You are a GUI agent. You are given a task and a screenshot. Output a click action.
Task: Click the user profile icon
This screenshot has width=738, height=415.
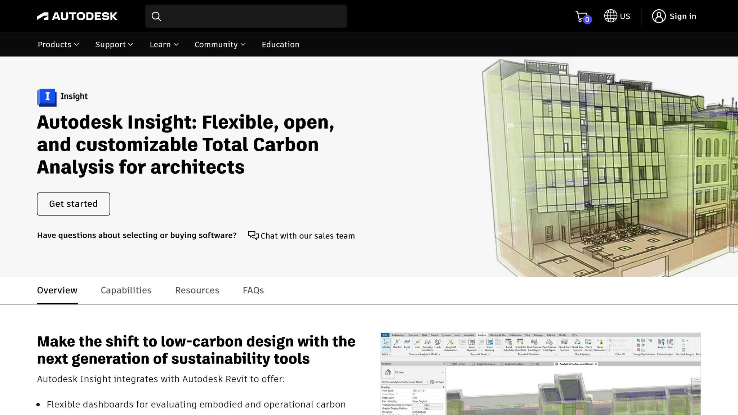659,16
